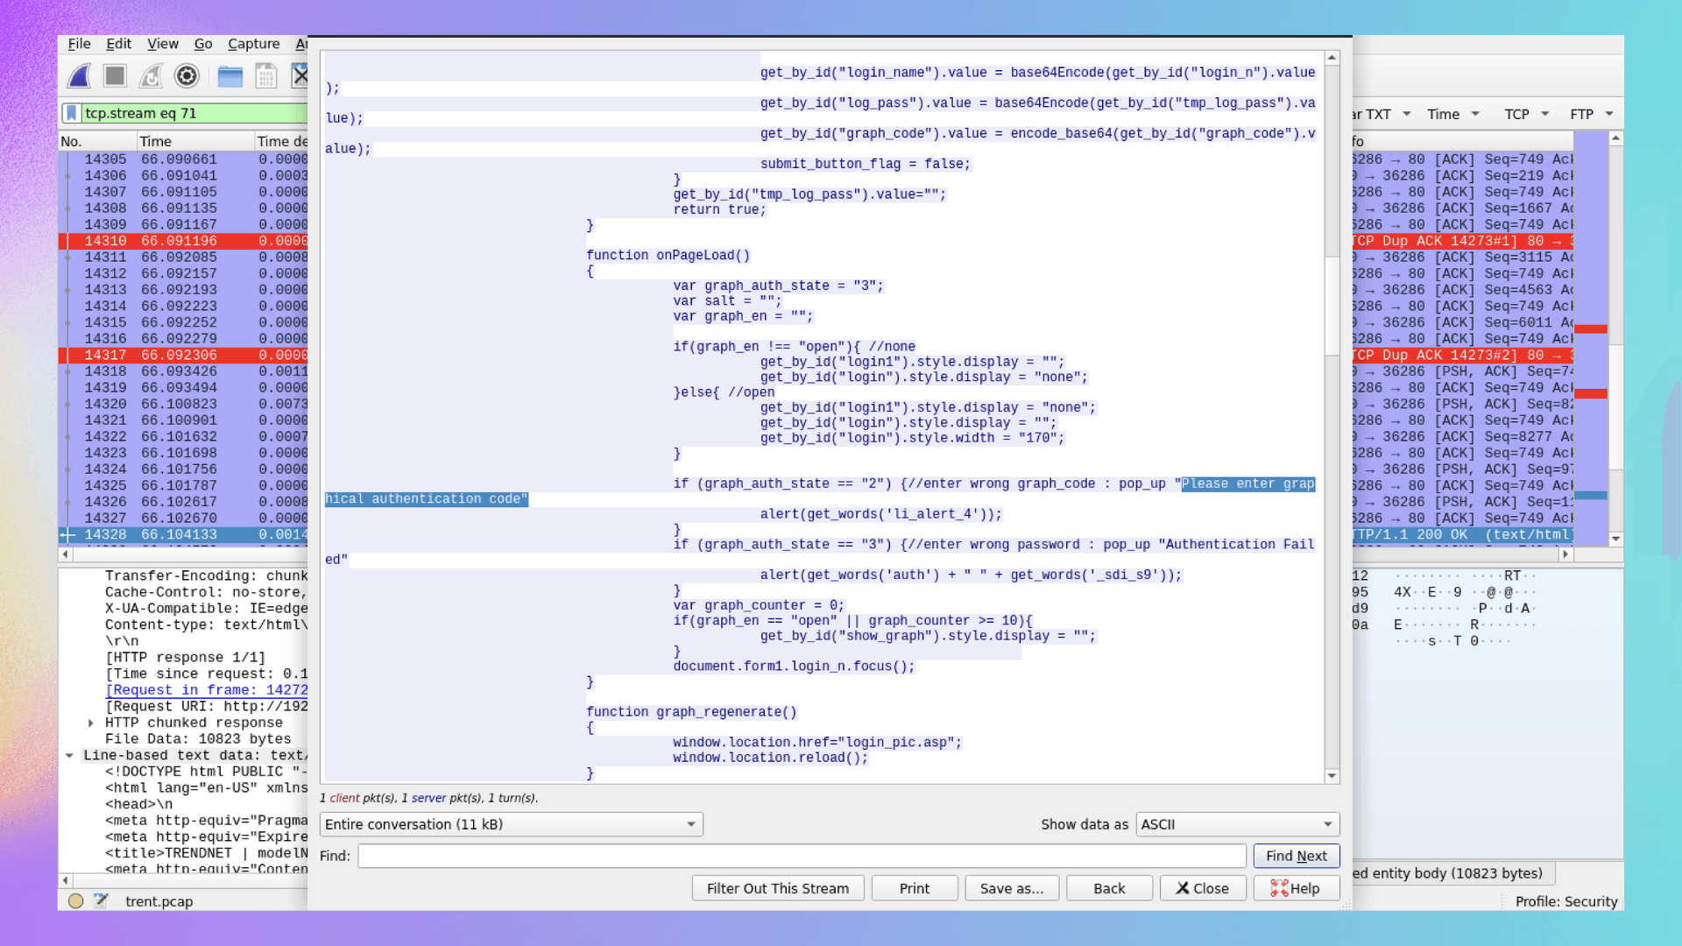Click the display filter bookmark icon
This screenshot has width=1682, height=946.
click(x=72, y=113)
